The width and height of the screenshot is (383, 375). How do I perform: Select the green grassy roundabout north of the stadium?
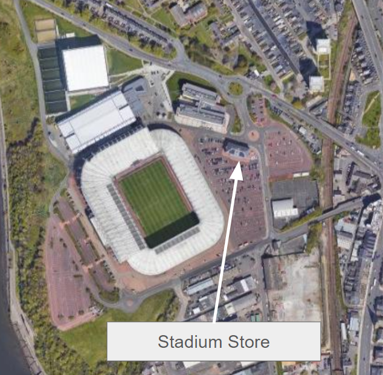coord(236,88)
